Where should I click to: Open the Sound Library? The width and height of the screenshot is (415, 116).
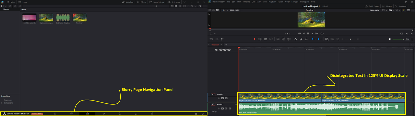point(157,2)
